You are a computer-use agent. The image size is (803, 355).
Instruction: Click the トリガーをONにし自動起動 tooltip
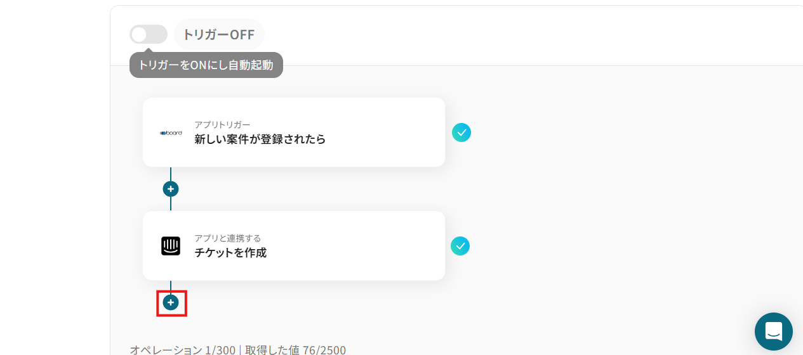pyautogui.click(x=206, y=65)
